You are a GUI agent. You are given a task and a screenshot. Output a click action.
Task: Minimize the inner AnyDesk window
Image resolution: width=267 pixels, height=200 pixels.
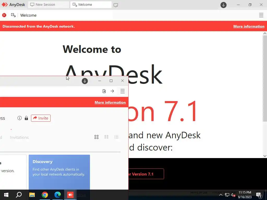click(100, 81)
